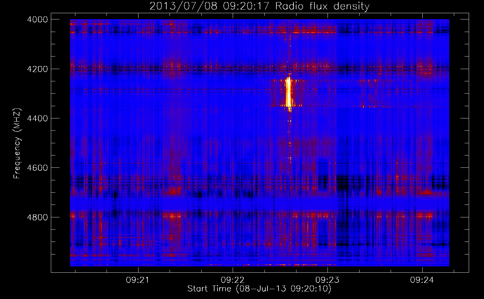The width and height of the screenshot is (484, 299).
Task: Click the 09:24 time tick label
Action: pos(422,280)
